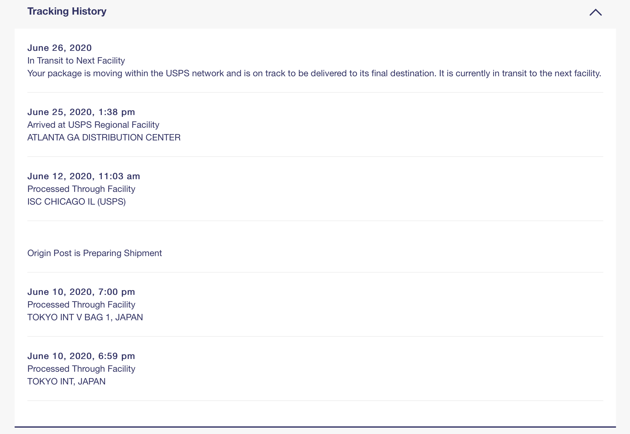Screen dimensions: 630x434
Task: Click Arrived at USPS Regional Facility
Action: coord(93,125)
